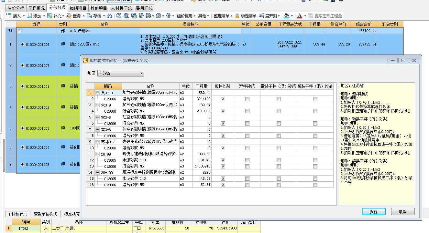Click the 展开到 tree-expand icon

[262, 16]
